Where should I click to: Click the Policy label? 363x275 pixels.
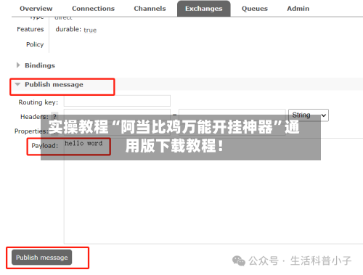pyautogui.click(x=35, y=44)
